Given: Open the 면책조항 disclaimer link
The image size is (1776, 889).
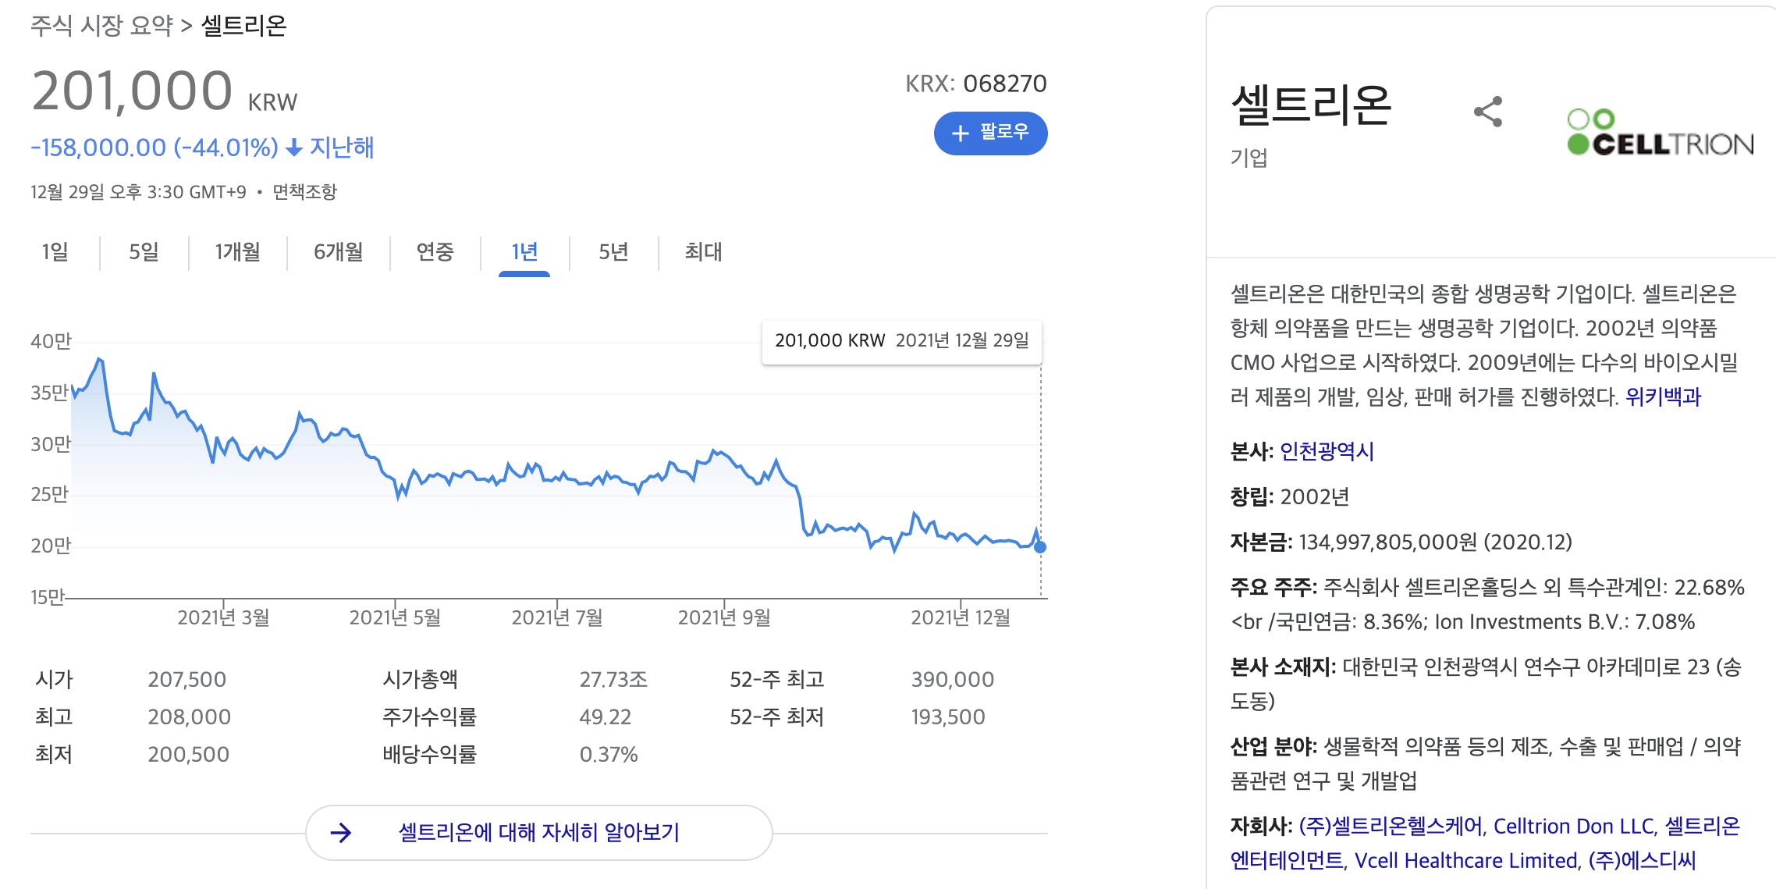Looking at the screenshot, I should pos(304,192).
